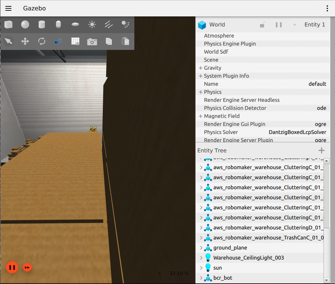Expand the Magnetic Field component
This screenshot has height=284, width=335.
click(x=200, y=116)
